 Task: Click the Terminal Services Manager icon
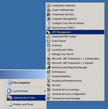pyautogui.click(x=49, y=98)
